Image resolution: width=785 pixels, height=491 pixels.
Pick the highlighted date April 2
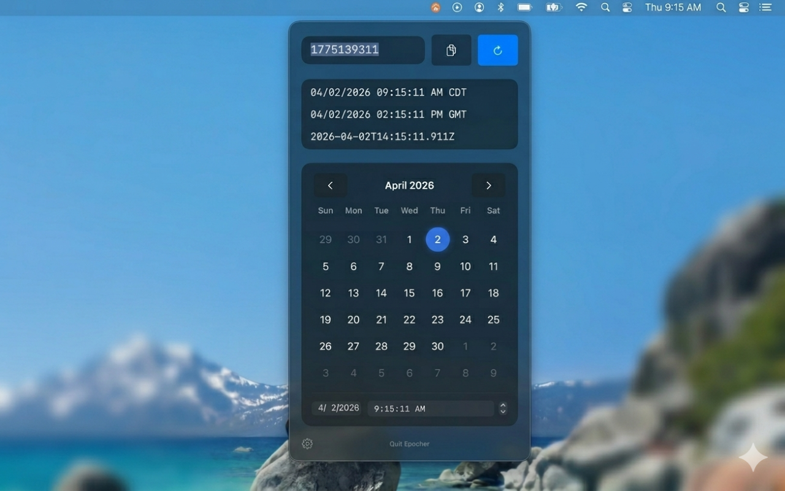(x=437, y=239)
